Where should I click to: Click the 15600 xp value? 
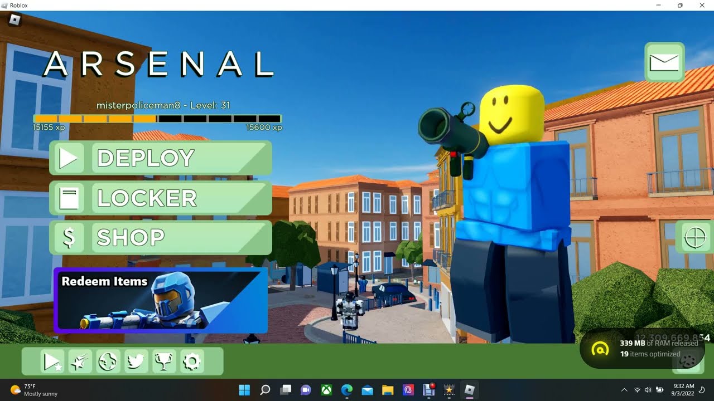point(264,128)
